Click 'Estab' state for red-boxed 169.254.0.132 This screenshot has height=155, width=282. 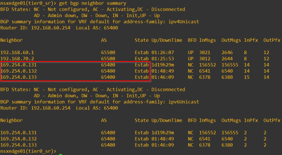pyautogui.click(x=142, y=71)
